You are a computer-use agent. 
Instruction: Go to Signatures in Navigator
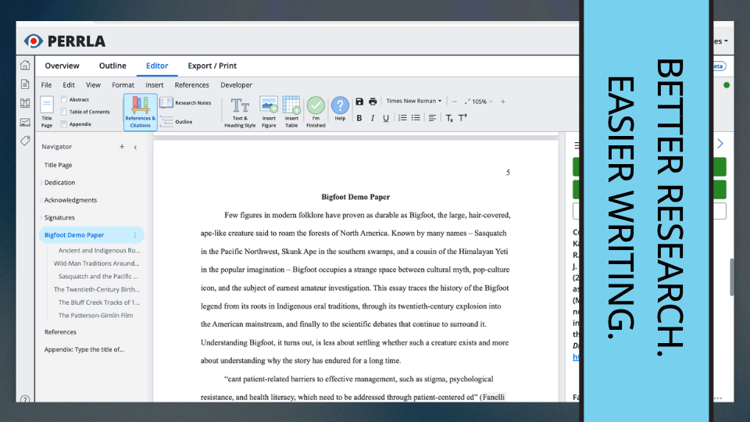click(60, 218)
